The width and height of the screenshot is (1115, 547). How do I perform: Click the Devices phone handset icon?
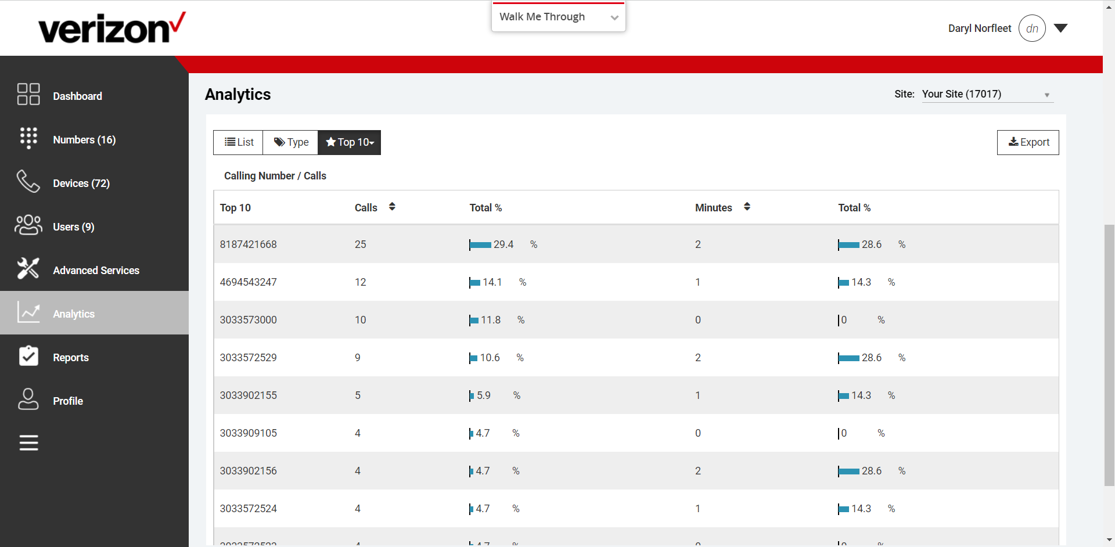point(28,182)
